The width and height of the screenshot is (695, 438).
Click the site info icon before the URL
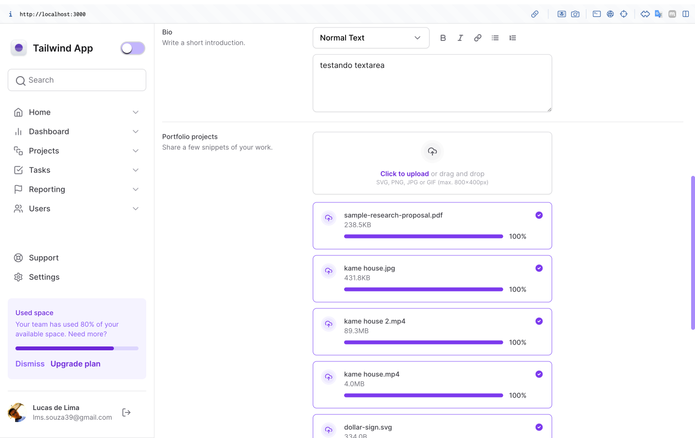[11, 14]
